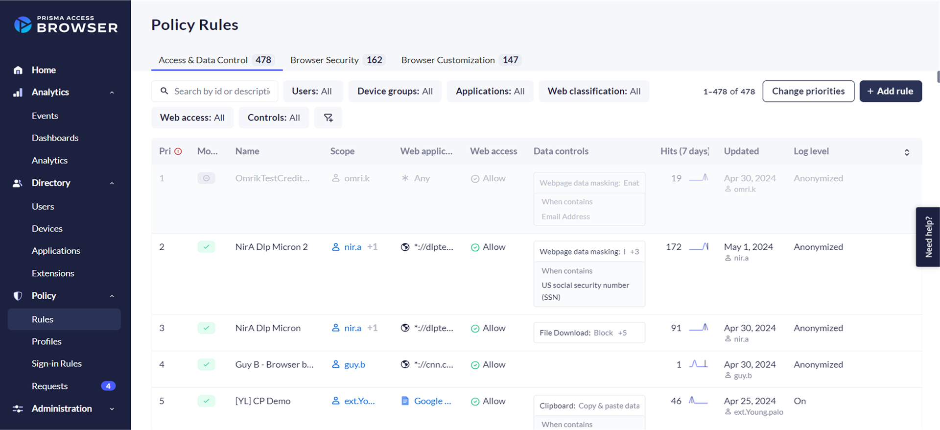
Task: Click the globe icon in the Guy B rule row
Action: click(x=405, y=364)
